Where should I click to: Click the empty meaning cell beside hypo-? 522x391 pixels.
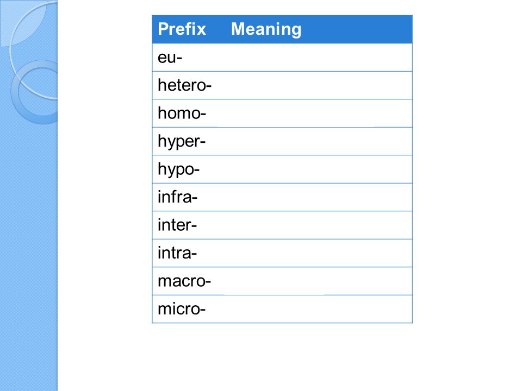point(320,169)
